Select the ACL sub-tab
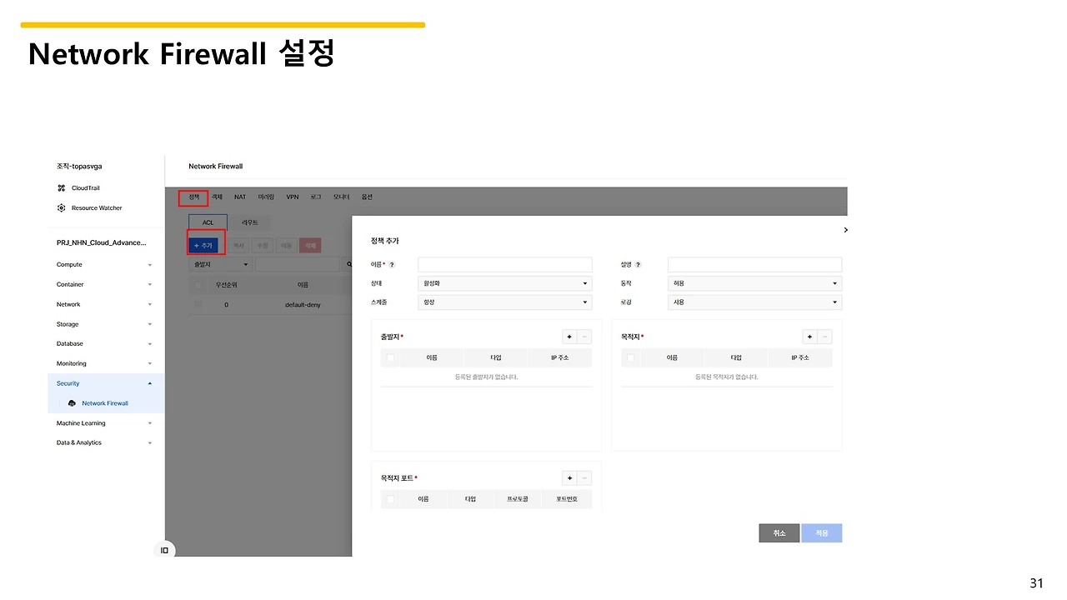 point(208,222)
